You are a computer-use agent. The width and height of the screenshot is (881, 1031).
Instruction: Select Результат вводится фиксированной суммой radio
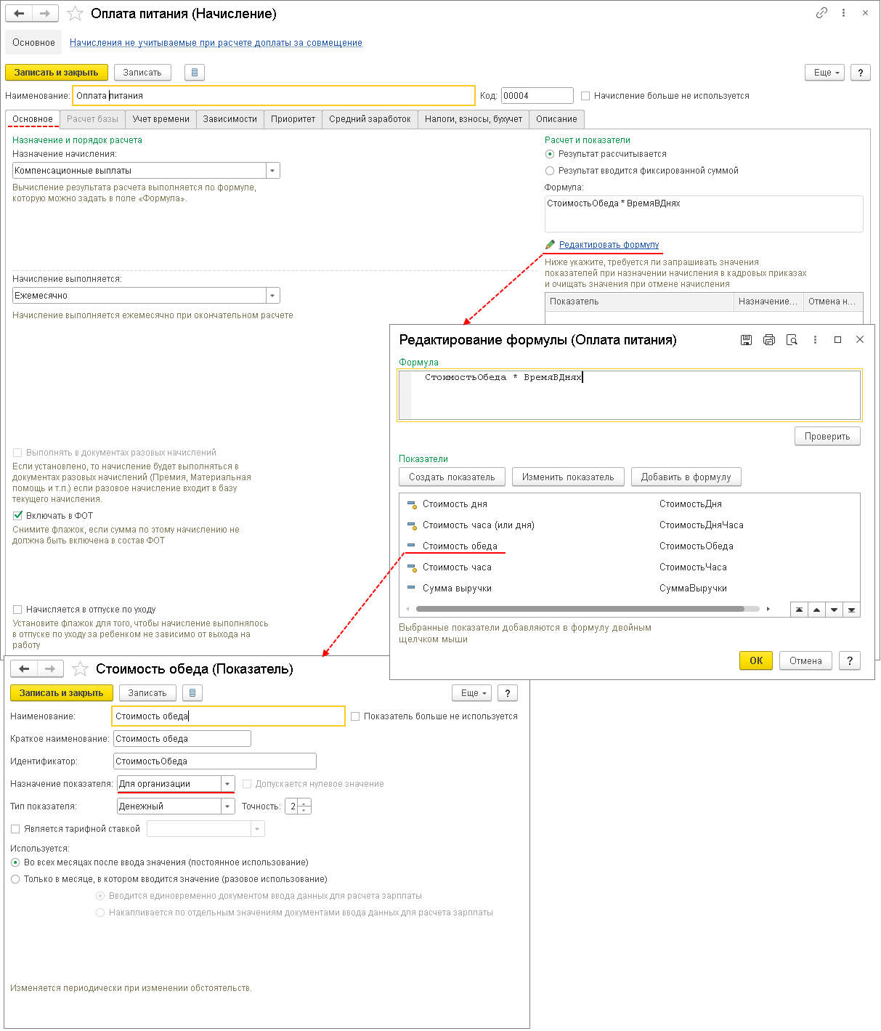pos(550,171)
